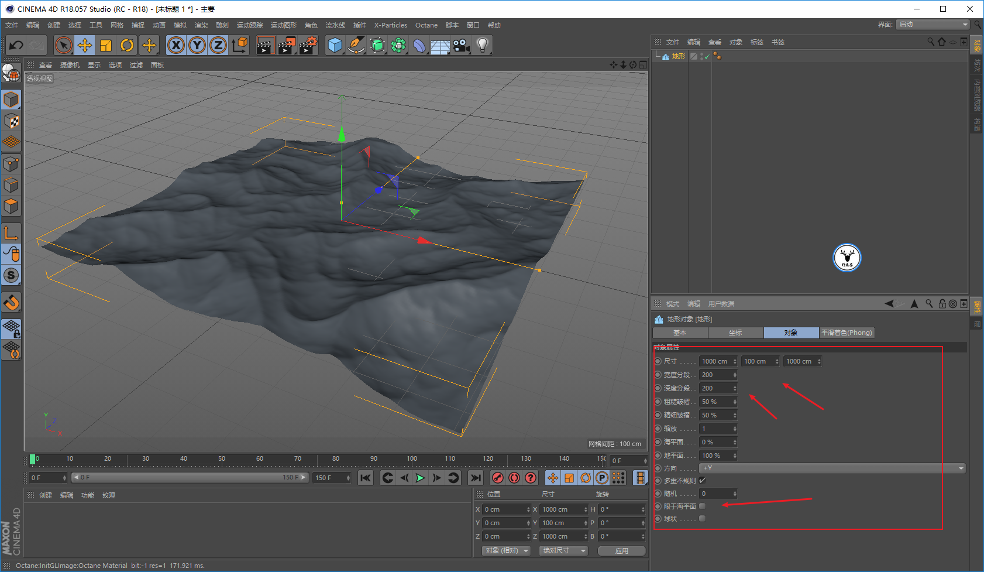The width and height of the screenshot is (984, 572).
Task: Click the coordinate system icon
Action: click(239, 45)
